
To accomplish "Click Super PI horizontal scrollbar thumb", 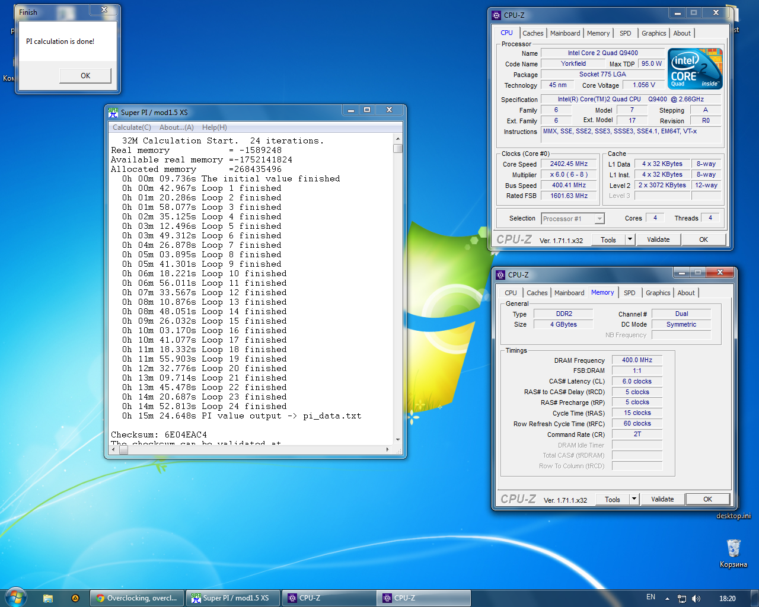I will [123, 449].
